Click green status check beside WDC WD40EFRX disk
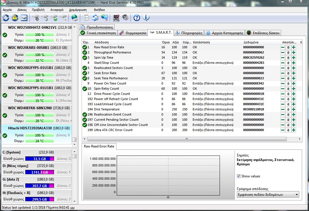This screenshot has width=309, height=211. coord(5,116)
